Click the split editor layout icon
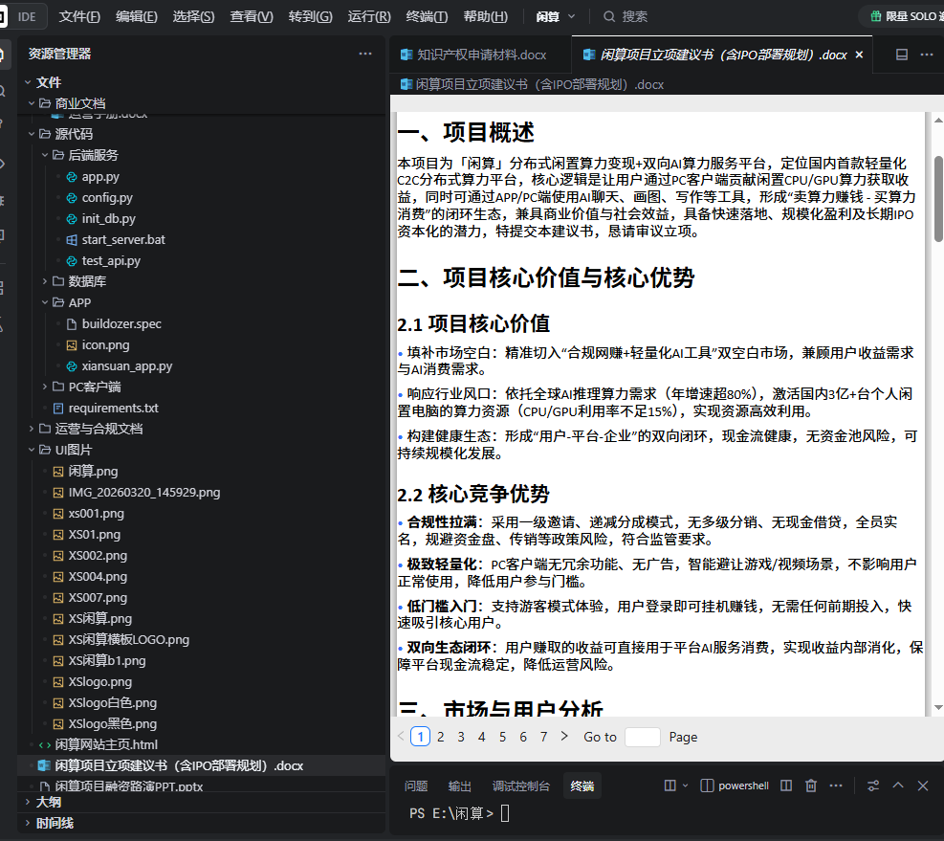944x841 pixels. coord(901,55)
